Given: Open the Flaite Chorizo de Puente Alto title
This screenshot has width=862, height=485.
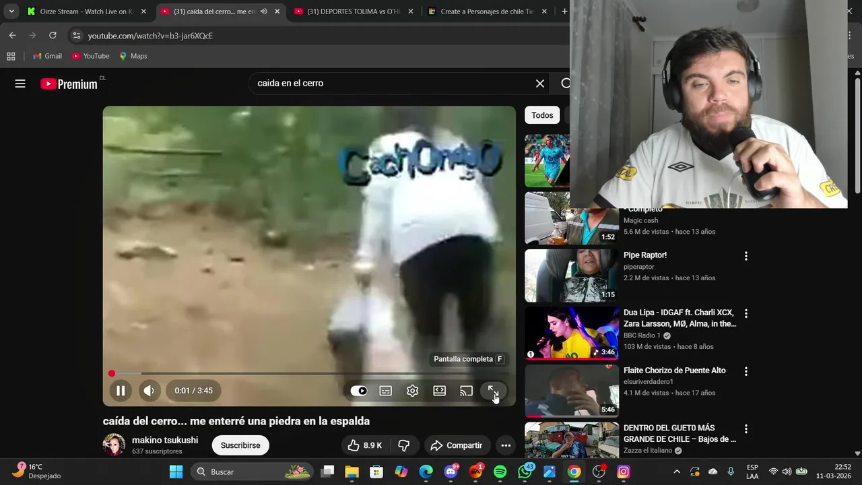Looking at the screenshot, I should click(x=674, y=370).
